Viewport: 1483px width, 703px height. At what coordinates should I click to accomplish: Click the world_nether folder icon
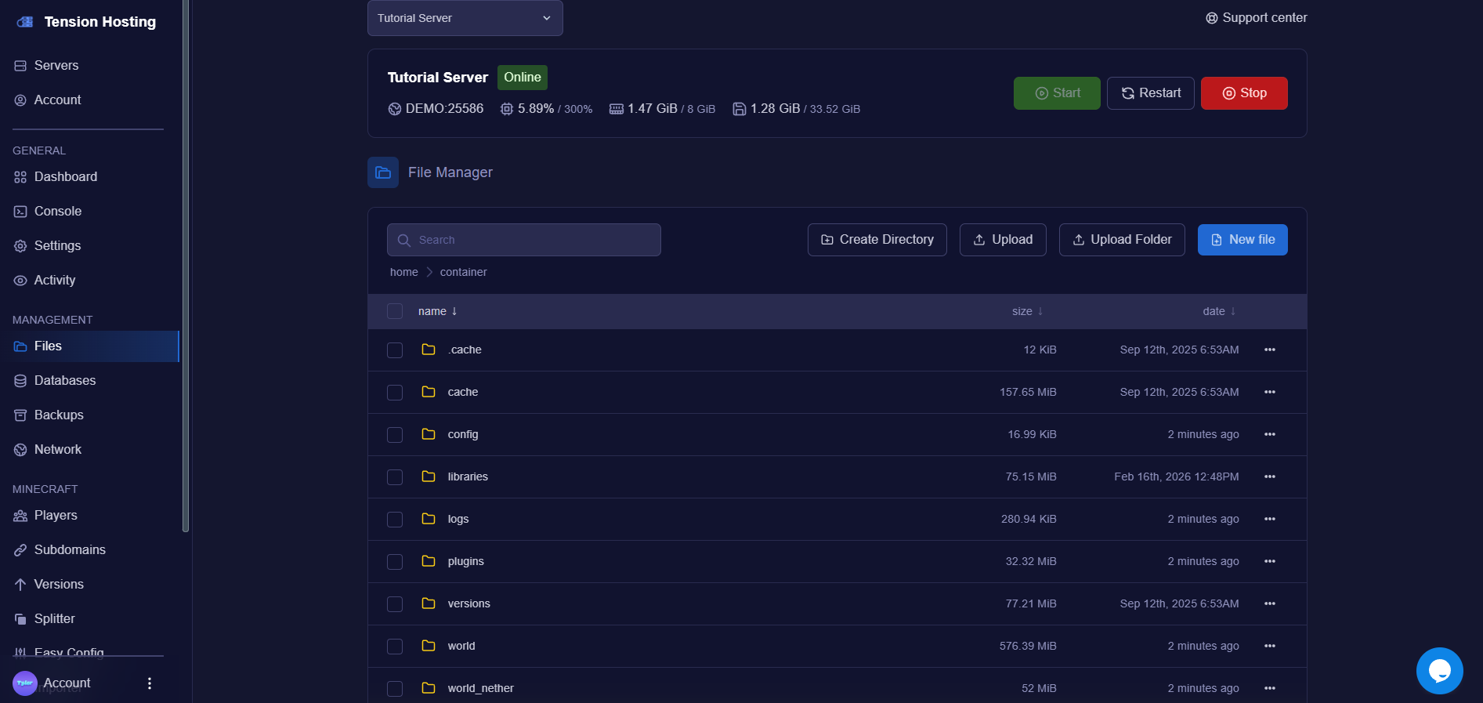coord(429,688)
